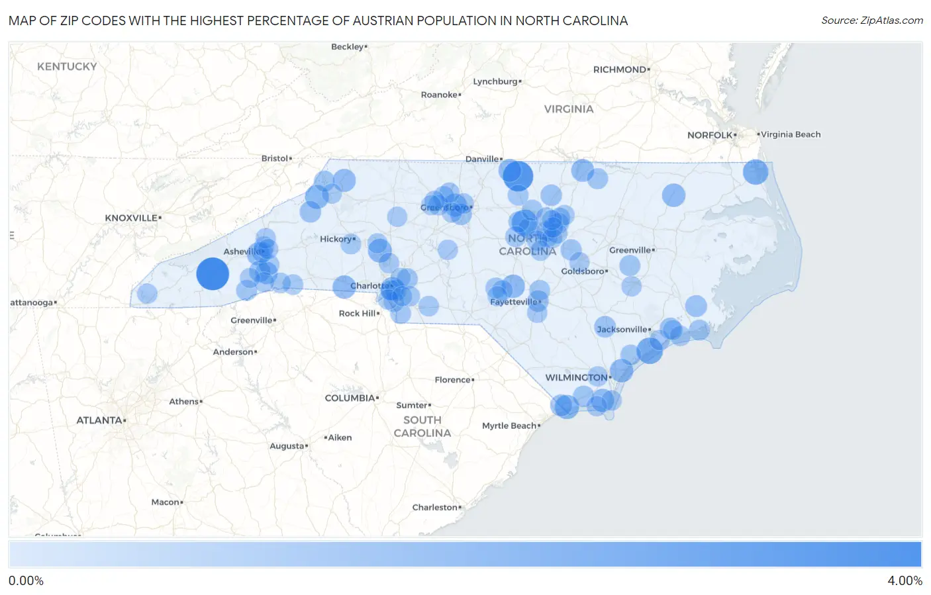The height and width of the screenshot is (595, 931).
Task: Click the Charleston city label
Action: [435, 508]
